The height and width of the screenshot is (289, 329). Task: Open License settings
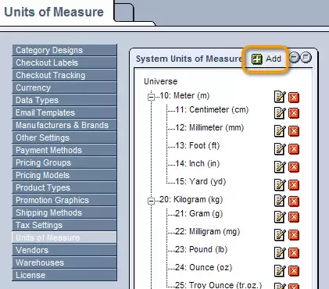tap(64, 275)
